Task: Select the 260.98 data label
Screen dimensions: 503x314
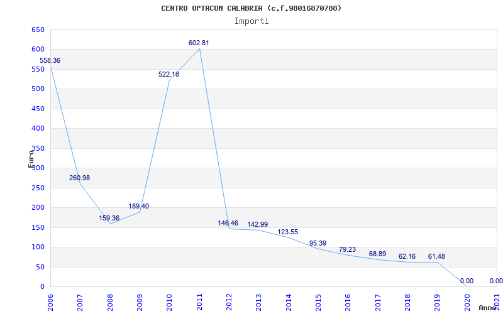Action: click(x=80, y=178)
